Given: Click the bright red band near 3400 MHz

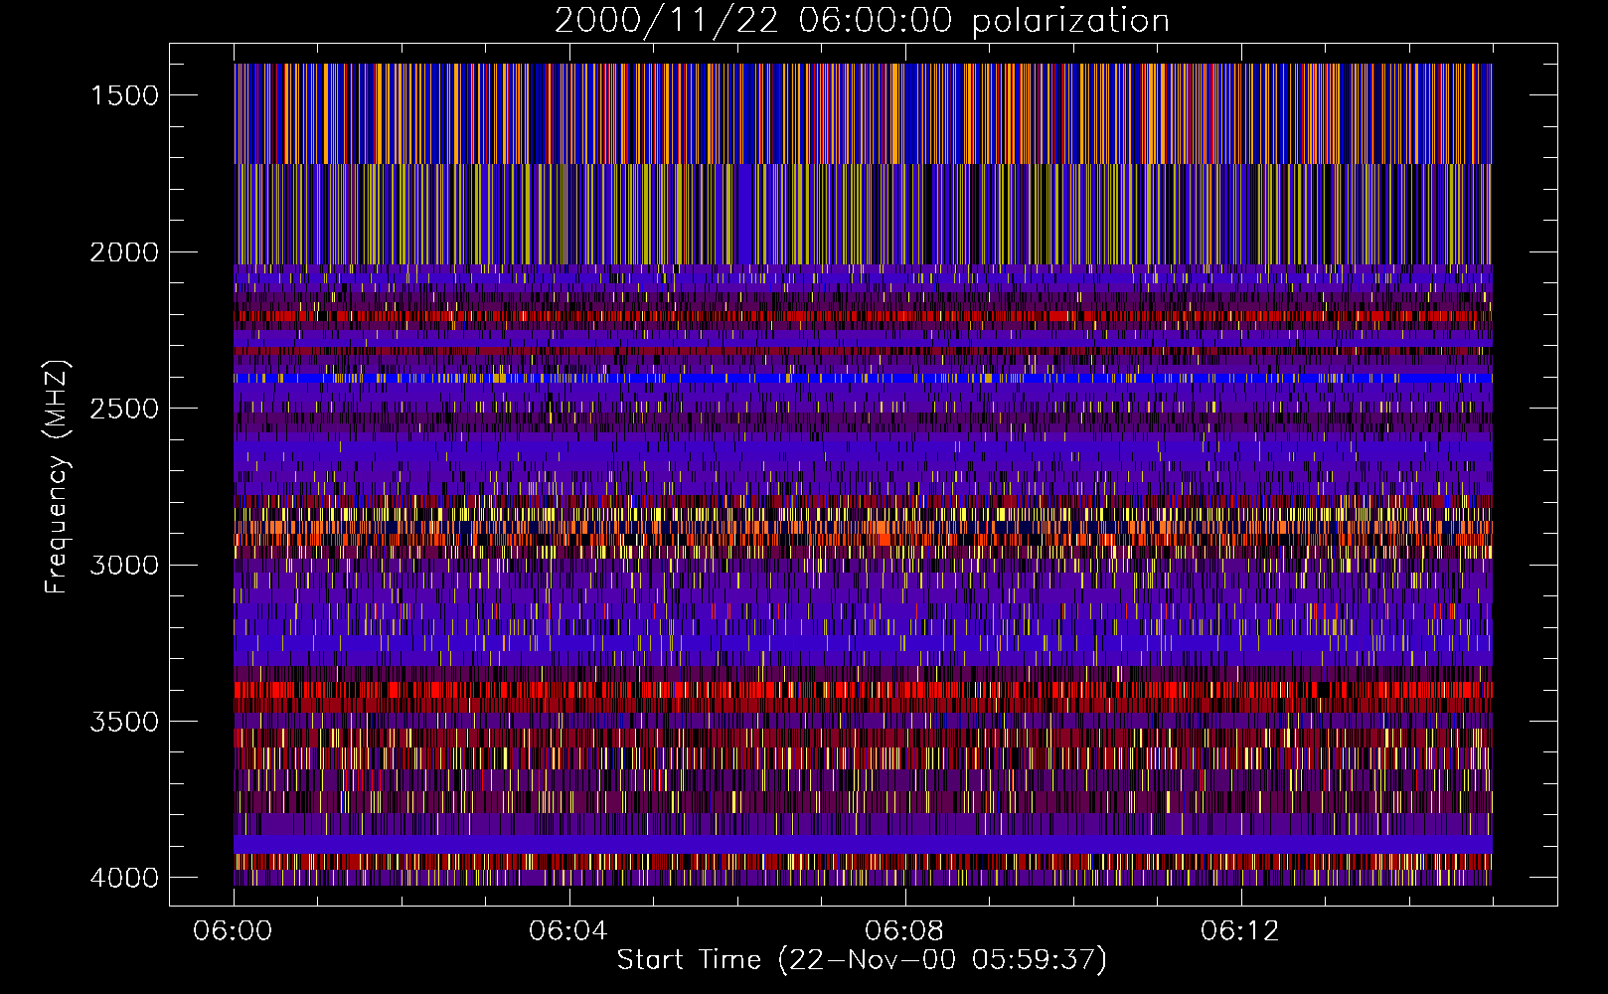Looking at the screenshot, I should 863,689.
